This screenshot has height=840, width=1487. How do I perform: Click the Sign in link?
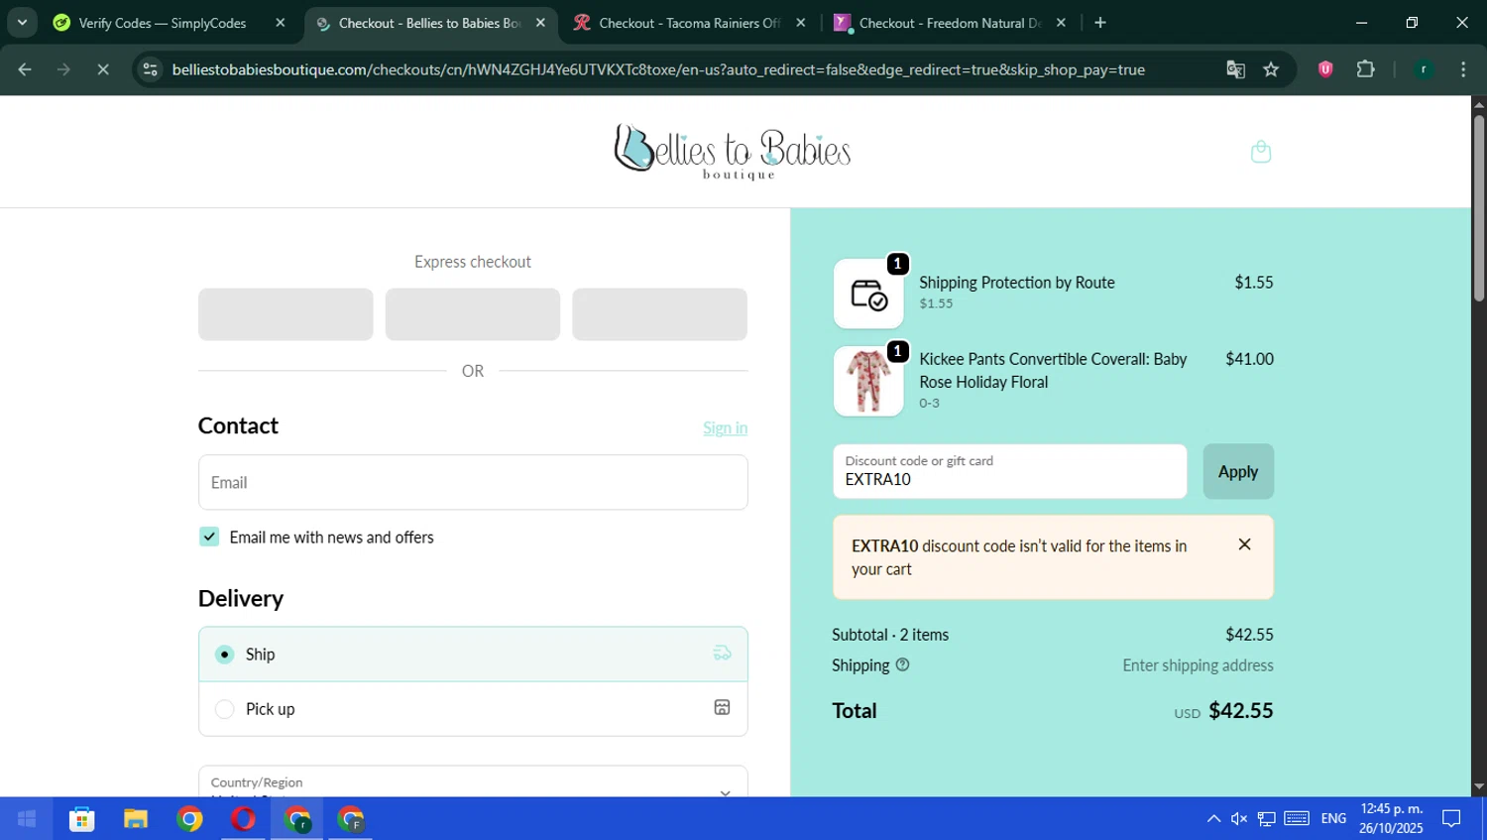(725, 427)
